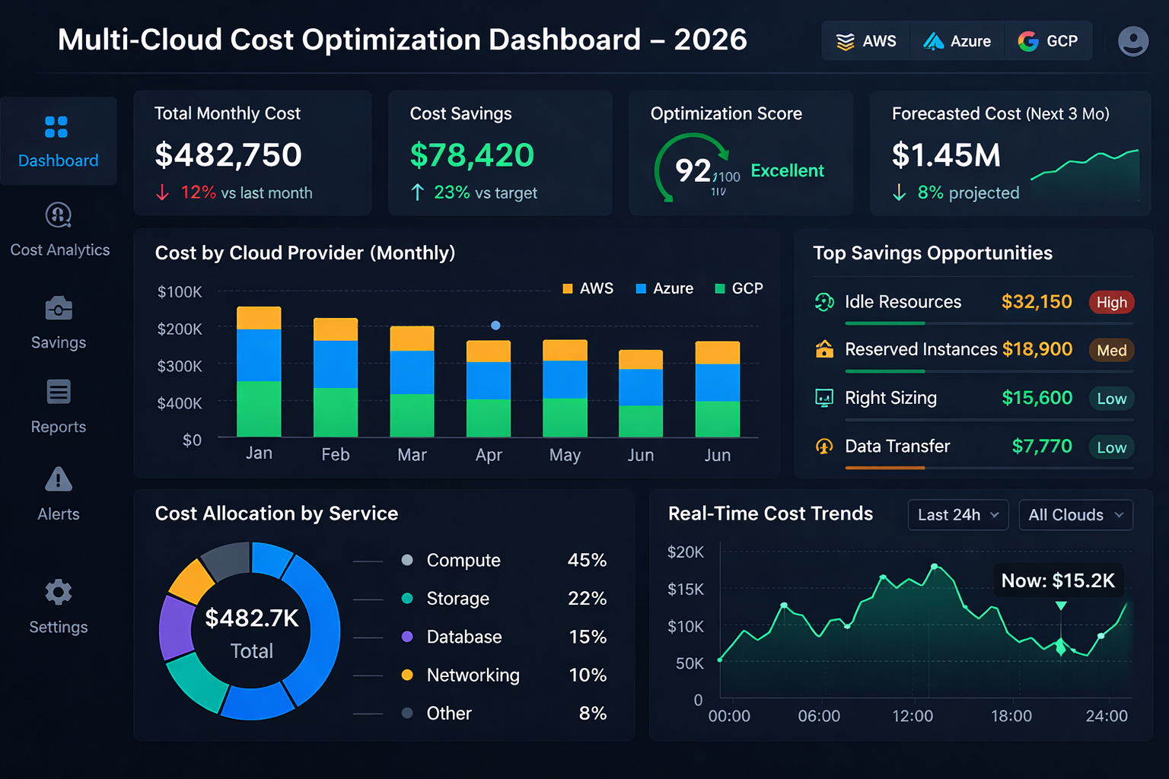Toggle the Azure provider filter

(x=957, y=41)
